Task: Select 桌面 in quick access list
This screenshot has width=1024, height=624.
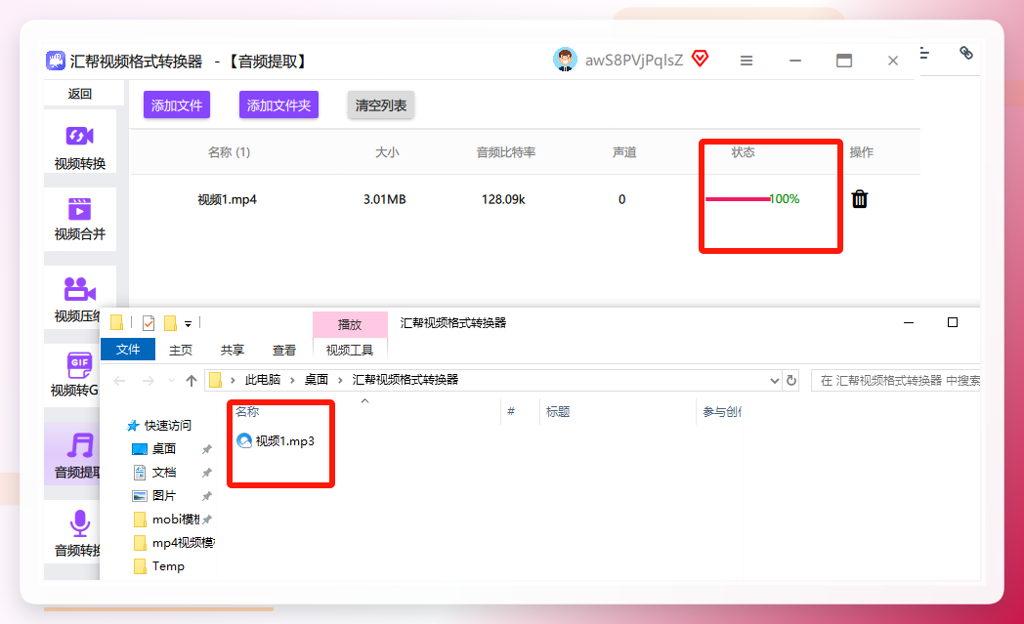Action: tap(164, 449)
